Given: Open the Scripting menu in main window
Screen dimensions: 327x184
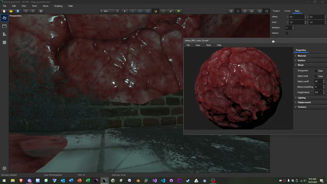Looking at the screenshot, I should coord(58,6).
